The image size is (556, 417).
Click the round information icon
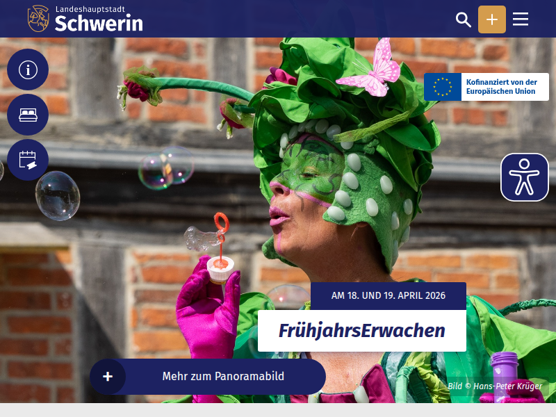pos(28,69)
